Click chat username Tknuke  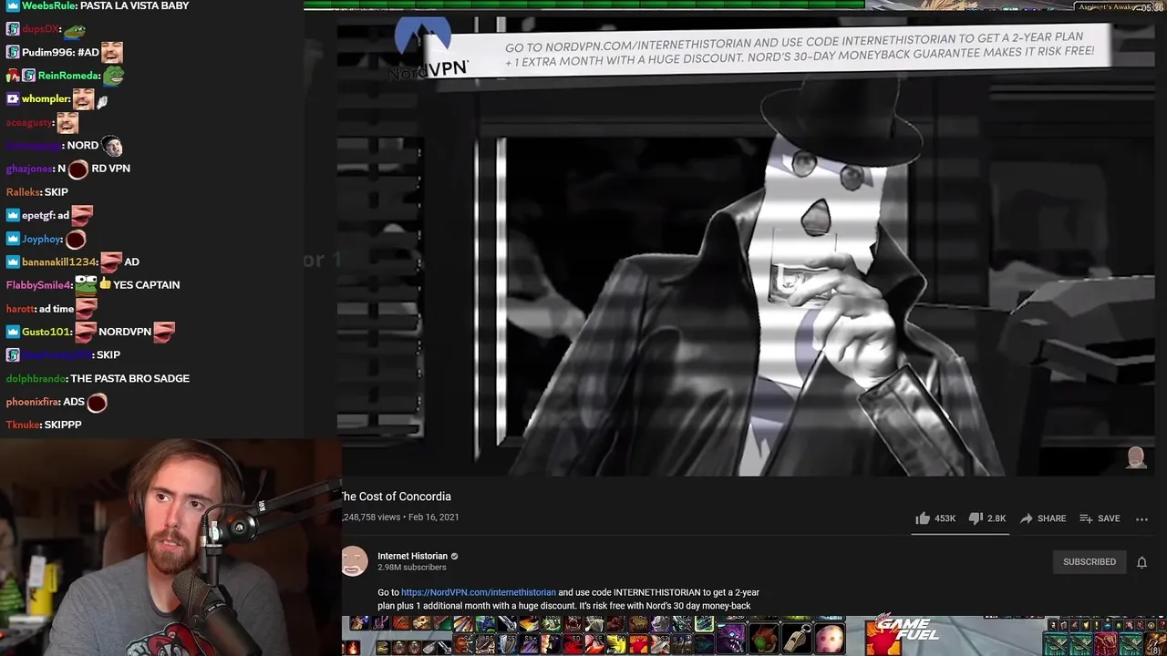(x=23, y=425)
